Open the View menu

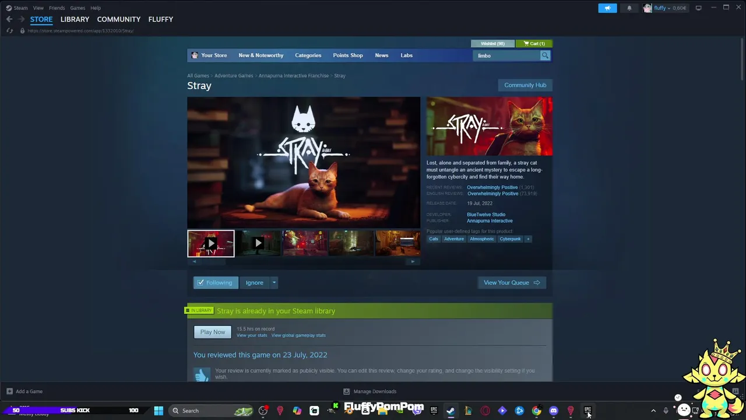pos(38,8)
